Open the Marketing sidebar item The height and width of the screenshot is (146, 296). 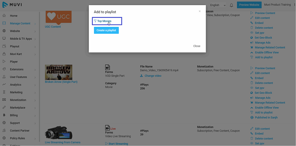[16, 92]
